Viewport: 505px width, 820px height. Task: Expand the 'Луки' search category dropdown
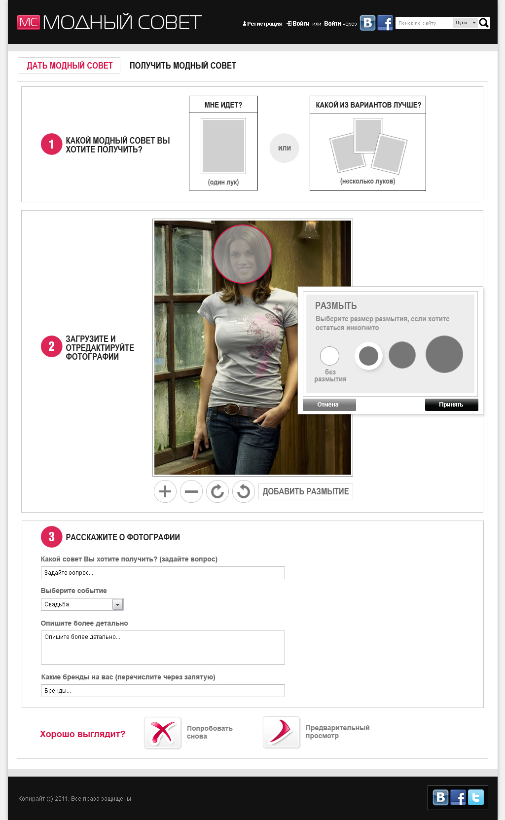[465, 23]
